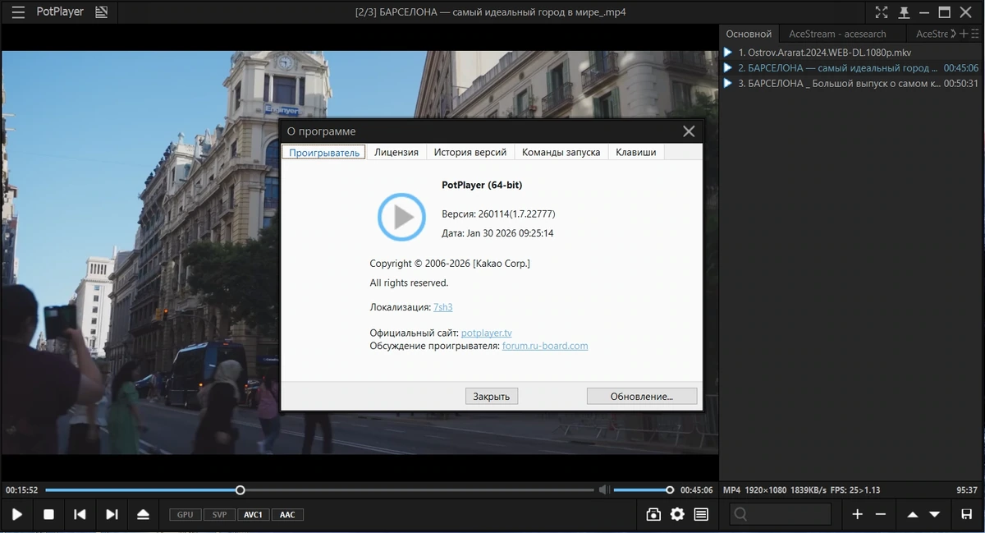Switch to fullscreen with the expand-arrows icon
This screenshot has width=985, height=533.
pos(882,12)
